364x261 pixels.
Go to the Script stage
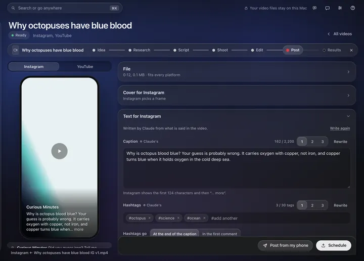tap(181, 50)
